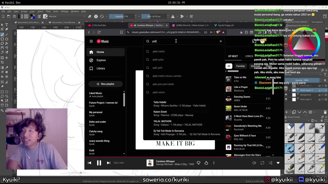
Task: Choose 'yala yala yala habibi' suggestion
Action: (184, 84)
